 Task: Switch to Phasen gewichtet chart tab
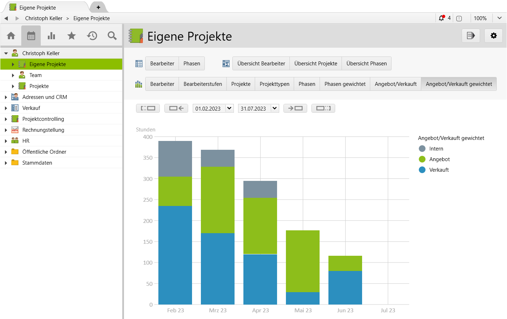click(345, 84)
